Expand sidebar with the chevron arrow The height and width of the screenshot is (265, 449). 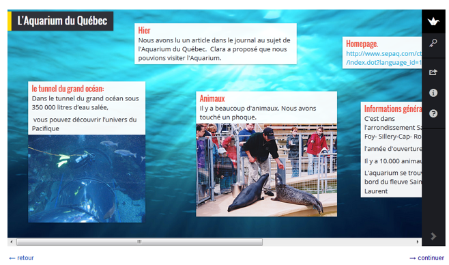[433, 236]
